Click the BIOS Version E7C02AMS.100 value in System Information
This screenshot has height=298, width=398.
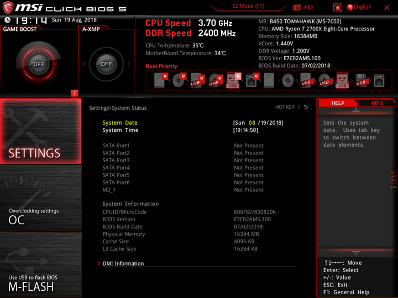(252, 219)
